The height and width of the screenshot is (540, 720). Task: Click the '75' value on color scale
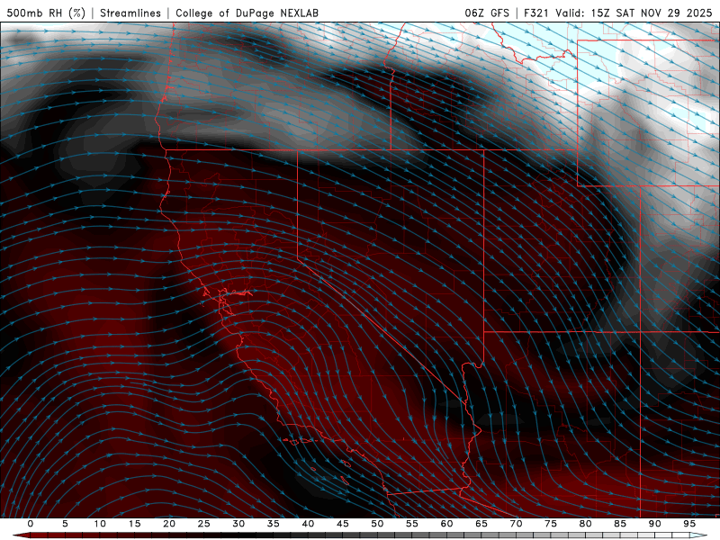pyautogui.click(x=551, y=524)
